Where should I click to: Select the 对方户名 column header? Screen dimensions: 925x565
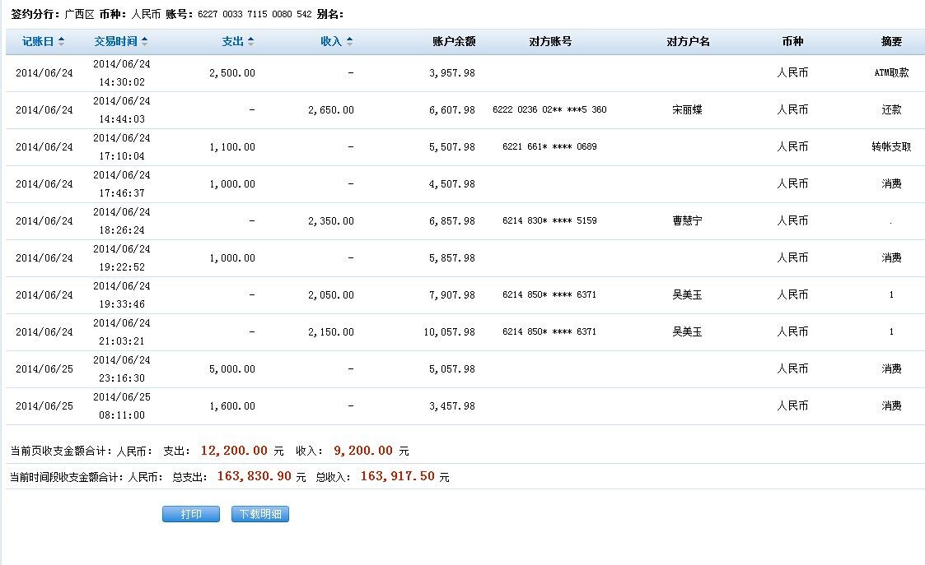688,41
